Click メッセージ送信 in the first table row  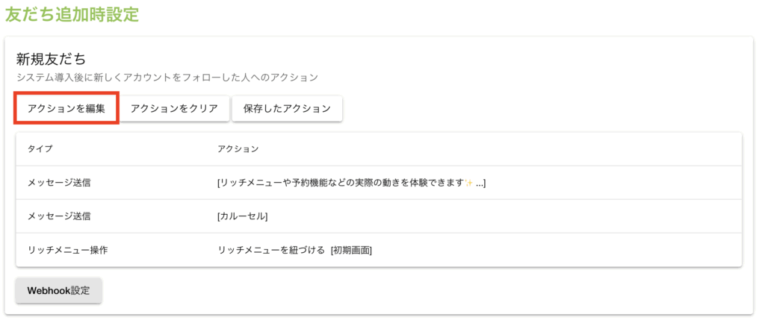coord(59,183)
